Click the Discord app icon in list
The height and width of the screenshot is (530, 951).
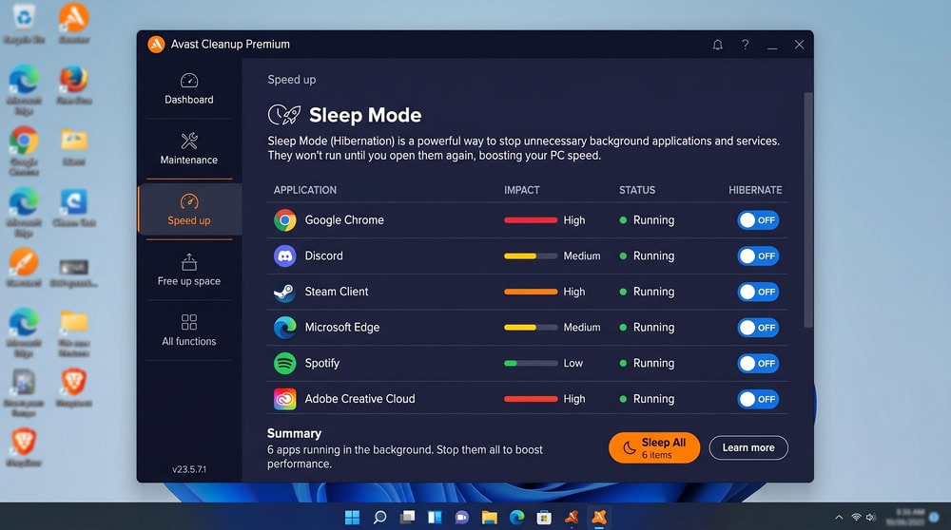tap(284, 256)
